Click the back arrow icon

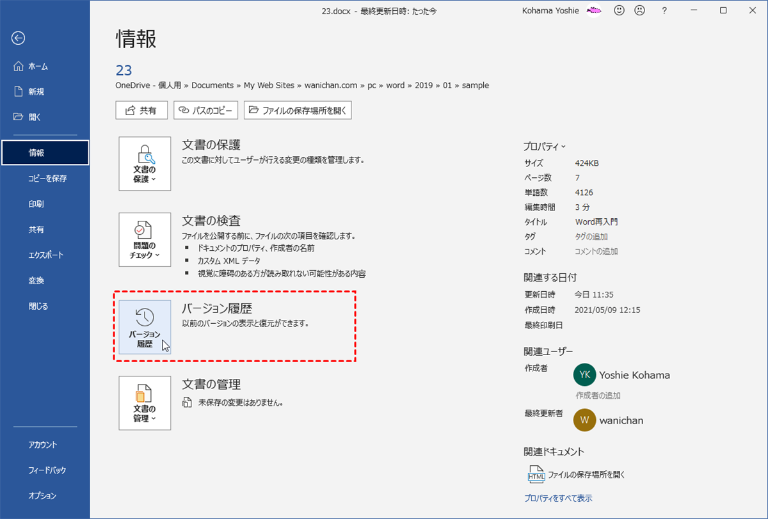pos(18,38)
